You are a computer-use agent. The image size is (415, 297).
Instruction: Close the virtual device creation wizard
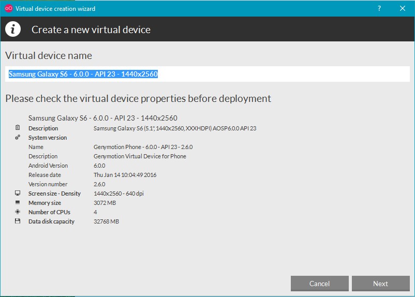(403, 8)
